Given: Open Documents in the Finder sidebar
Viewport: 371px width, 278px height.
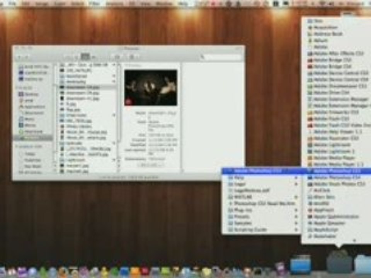Looking at the screenshot, I should 32,113.
